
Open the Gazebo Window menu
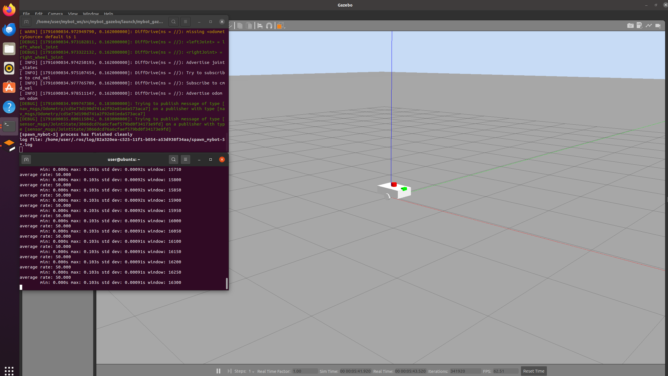click(91, 13)
